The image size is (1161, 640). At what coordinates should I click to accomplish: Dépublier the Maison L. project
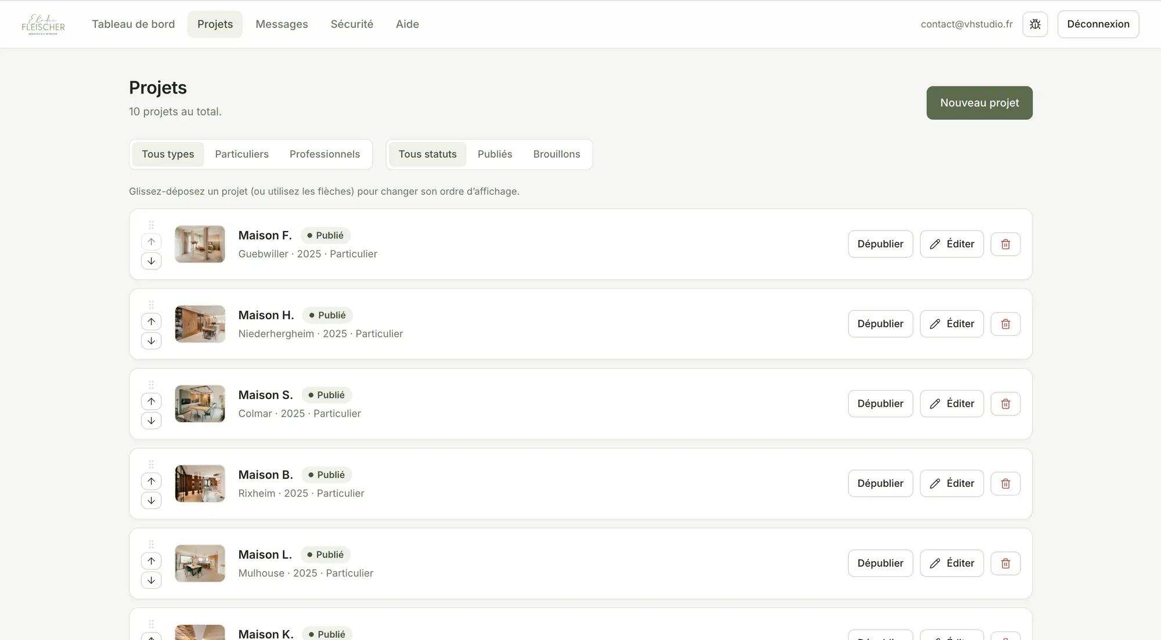(x=880, y=563)
